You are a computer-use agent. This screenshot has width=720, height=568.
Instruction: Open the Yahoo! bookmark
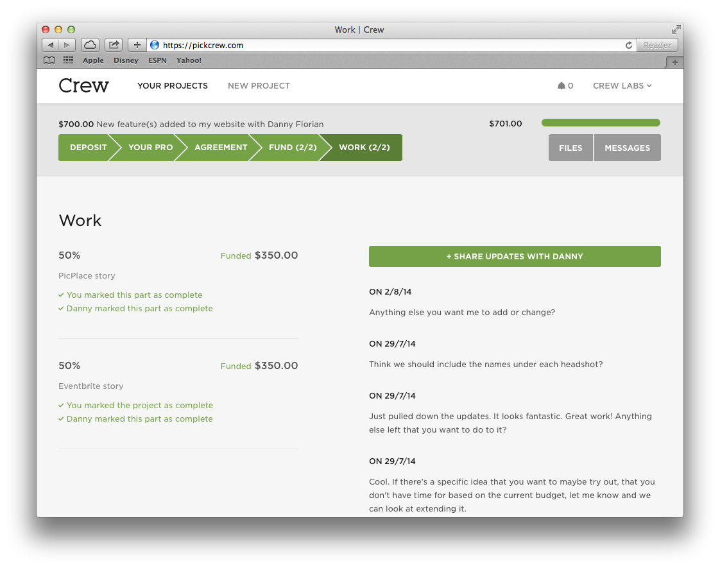[189, 60]
